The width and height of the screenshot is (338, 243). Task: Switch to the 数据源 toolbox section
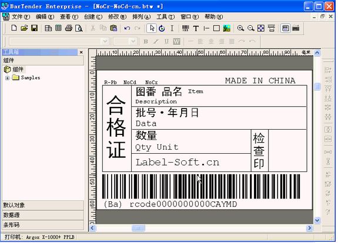coord(43,215)
